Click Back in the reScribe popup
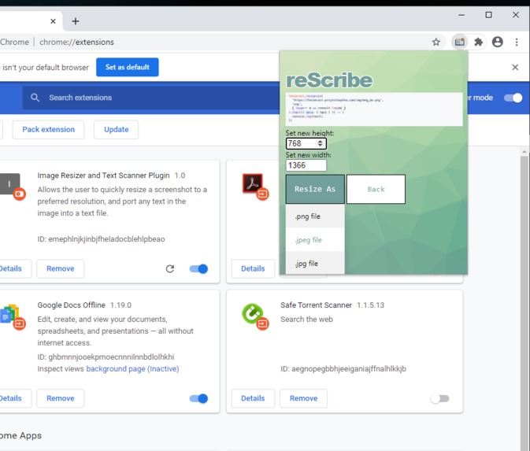The width and height of the screenshot is (530, 451). (376, 189)
